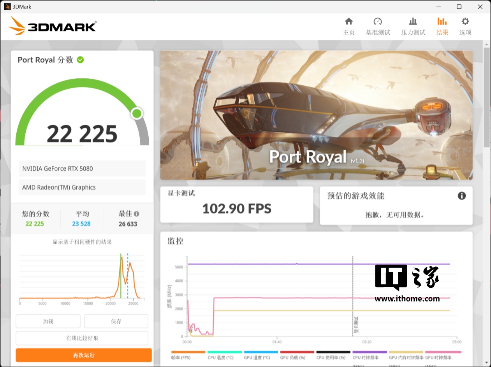
Task: Click 在线比较结果 compare online button
Action: [82, 338]
